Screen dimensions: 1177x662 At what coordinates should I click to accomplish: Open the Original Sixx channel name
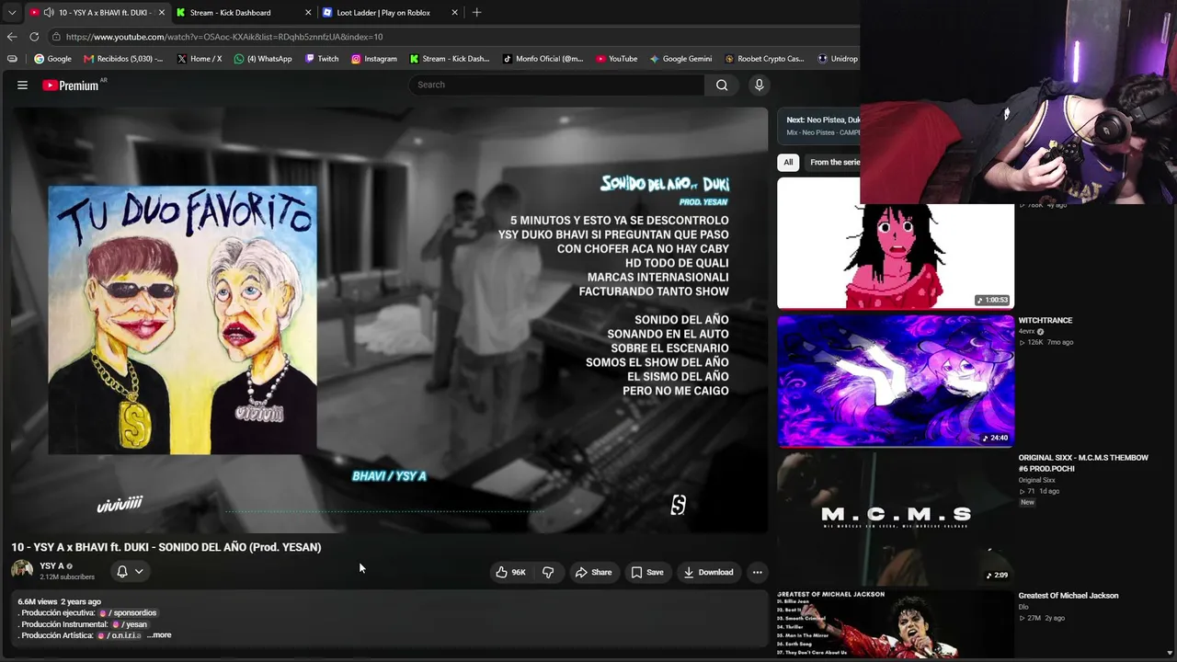tap(1036, 480)
